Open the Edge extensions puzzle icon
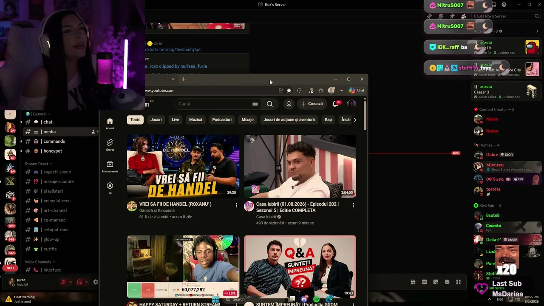The height and width of the screenshot is (306, 544). [299, 91]
